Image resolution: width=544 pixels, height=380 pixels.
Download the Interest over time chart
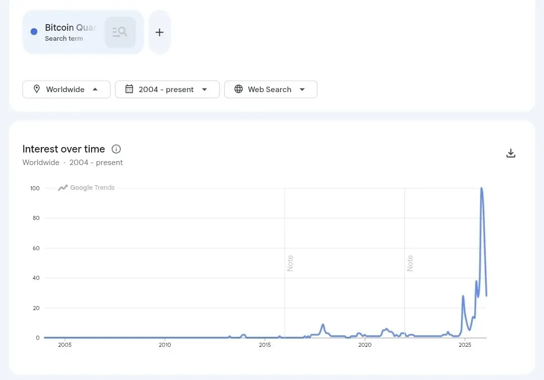click(x=511, y=153)
